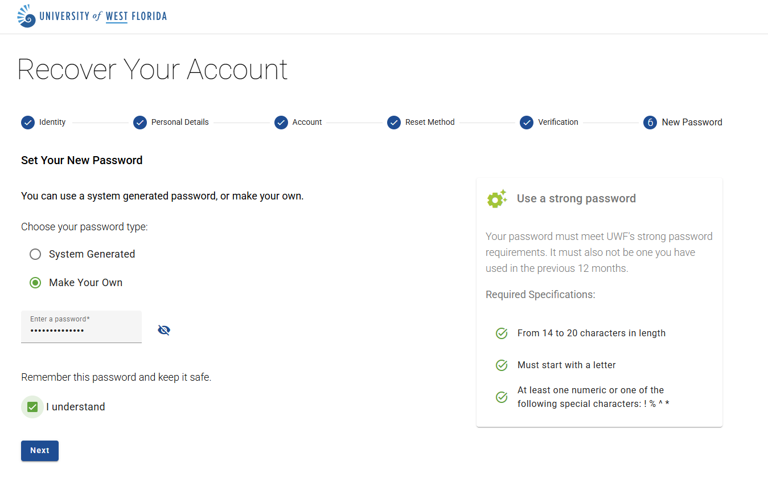Click the Account step checkmark icon

tap(281, 123)
